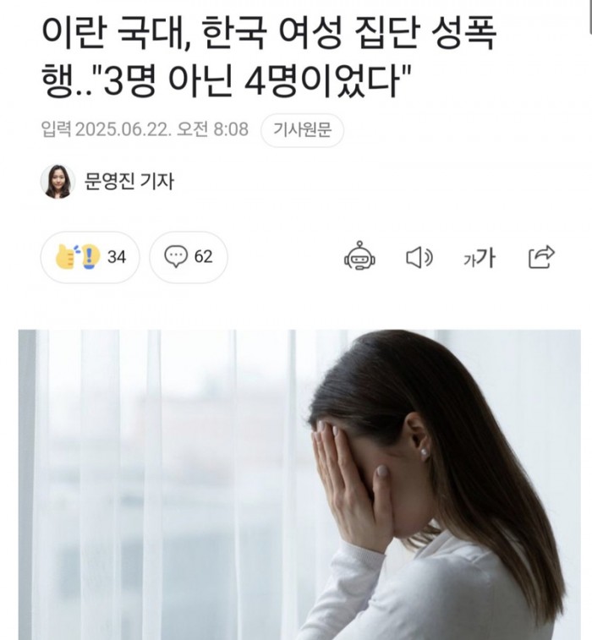Tap the blue exclamation reaction emoji
Screen dimensions: 592x640
[x=90, y=256]
